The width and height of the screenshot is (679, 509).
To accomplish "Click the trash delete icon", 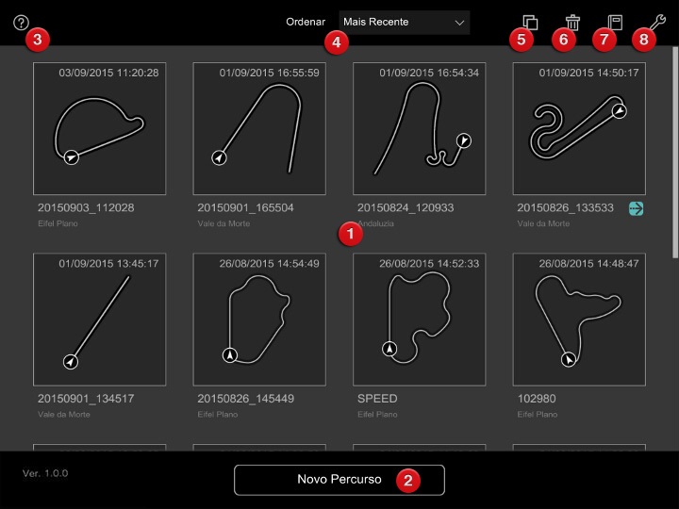I will 572,22.
